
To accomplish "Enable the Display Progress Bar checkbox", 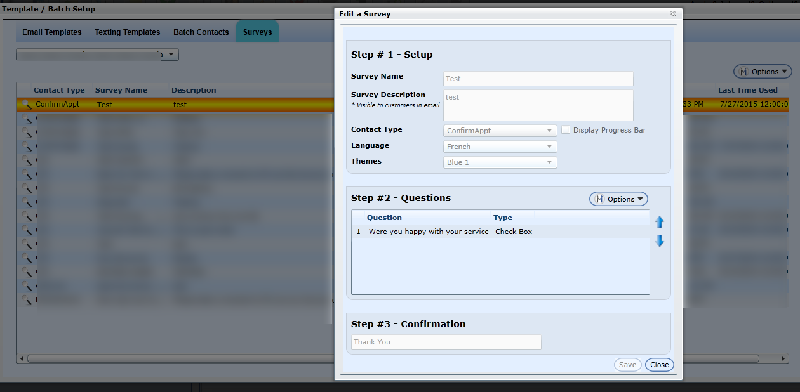I will (x=566, y=130).
